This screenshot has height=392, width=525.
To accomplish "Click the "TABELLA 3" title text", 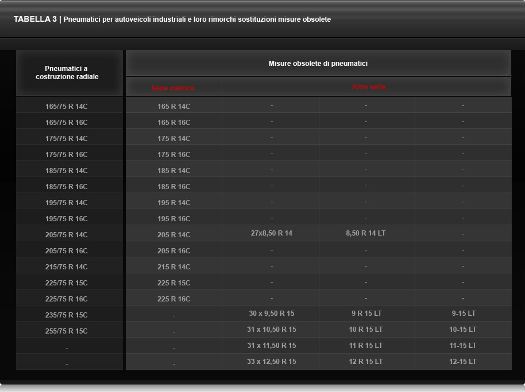I will point(35,19).
